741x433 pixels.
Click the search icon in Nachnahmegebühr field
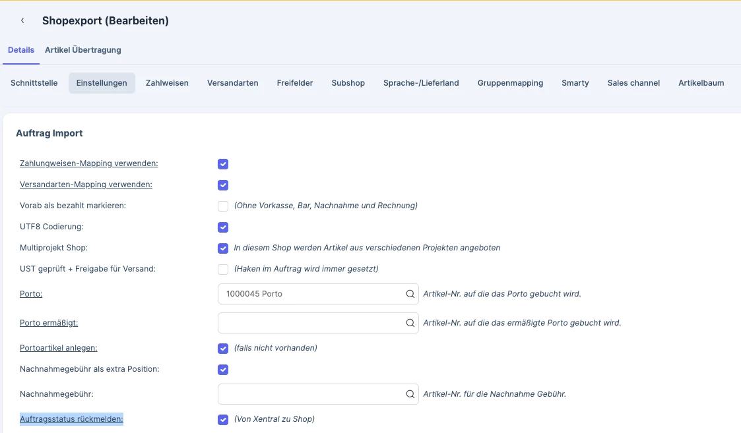[410, 394]
